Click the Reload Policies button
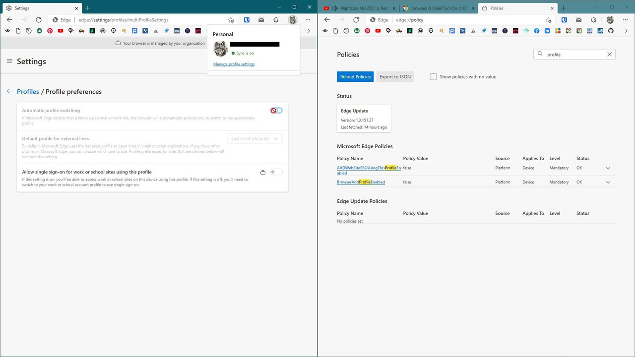The image size is (635, 357). click(x=355, y=77)
